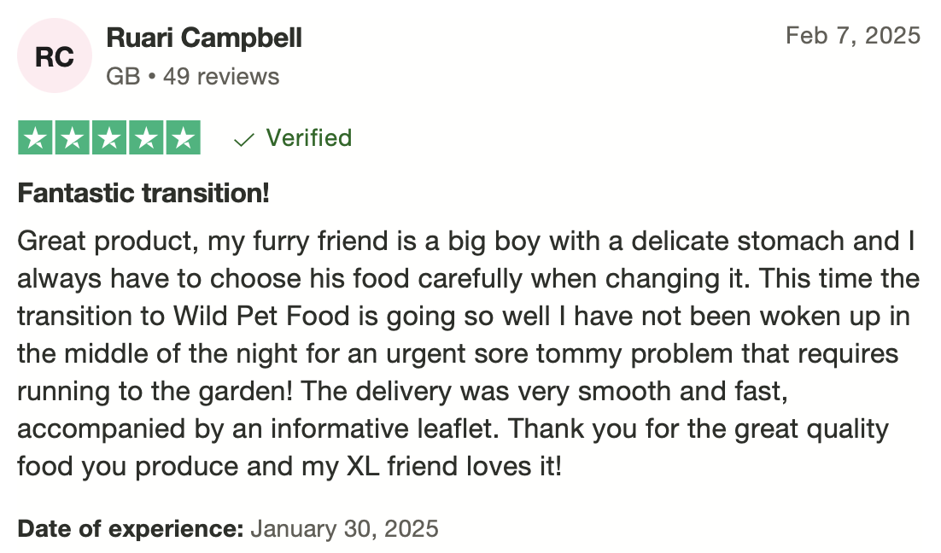The width and height of the screenshot is (941, 553).
Task: Click the words Wild Pet Food
Action: [261, 316]
